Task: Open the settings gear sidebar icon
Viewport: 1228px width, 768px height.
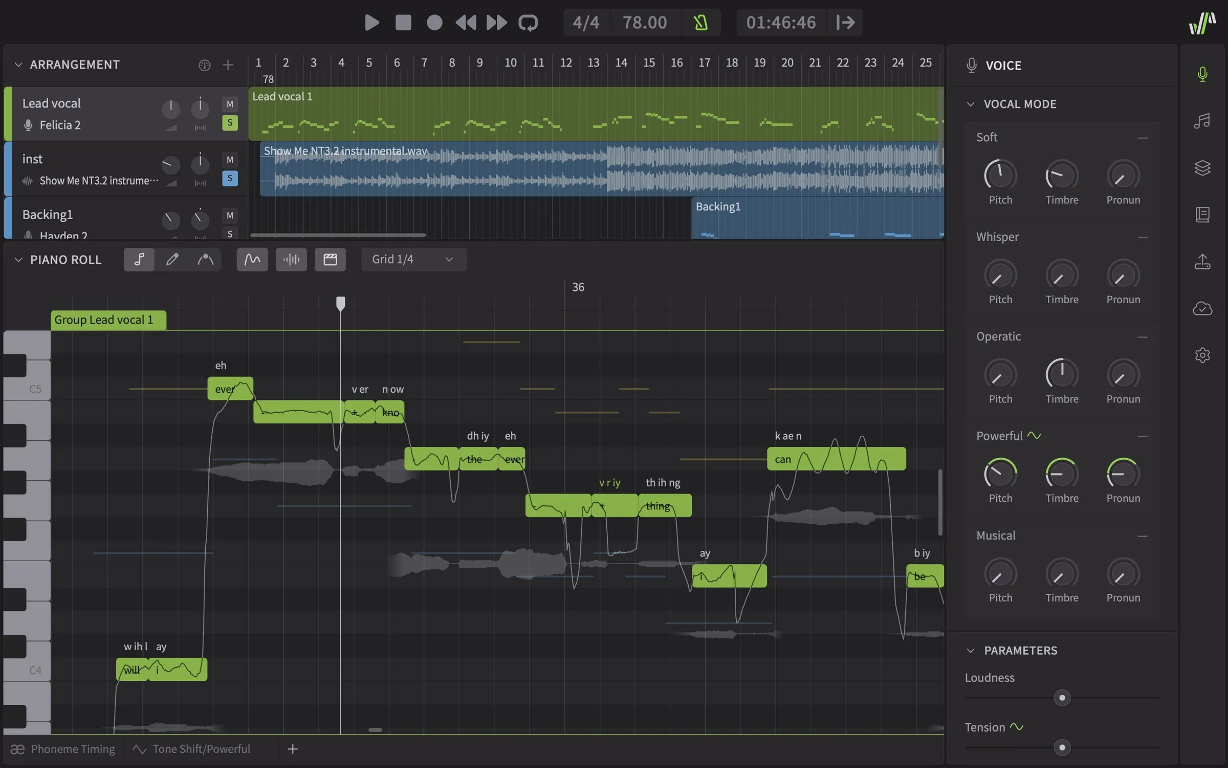Action: (x=1202, y=355)
